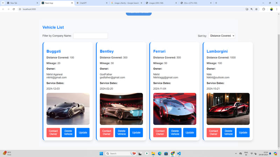The height and width of the screenshot is (157, 280).
Task: Open the Chrome profile avatar
Action: (x=272, y=9)
